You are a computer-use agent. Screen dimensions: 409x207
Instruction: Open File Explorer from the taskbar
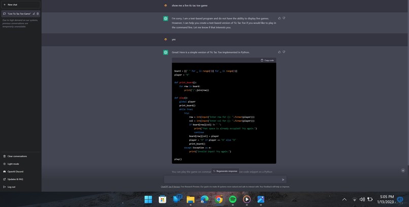(190, 199)
